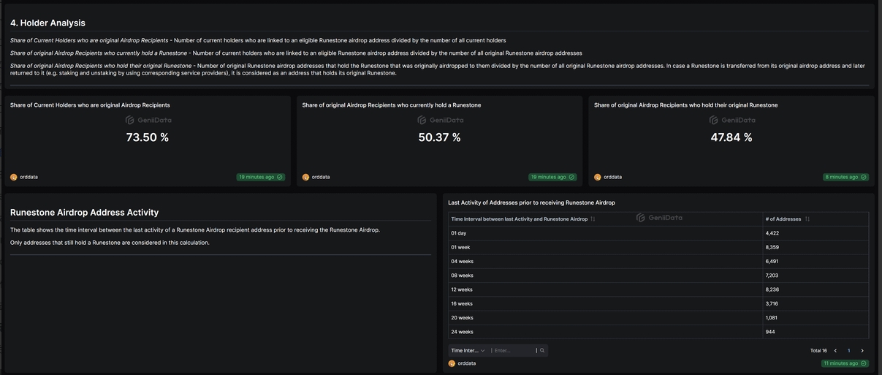Click orddata avatar in the 73.50 % card
882x375 pixels.
pos(14,177)
